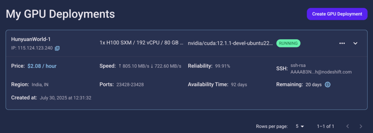
Task: Click the Ports 23428-23428 value
Action: click(130, 85)
